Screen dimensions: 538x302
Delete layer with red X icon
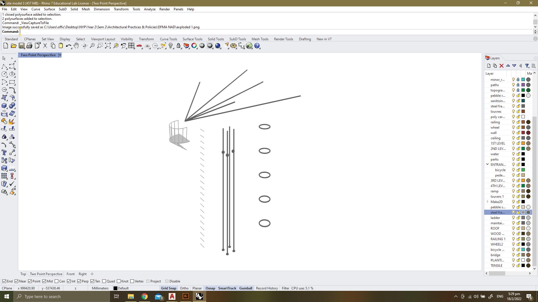[502, 66]
